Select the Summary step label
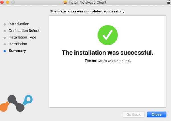The image size is (171, 121). pos(17,51)
